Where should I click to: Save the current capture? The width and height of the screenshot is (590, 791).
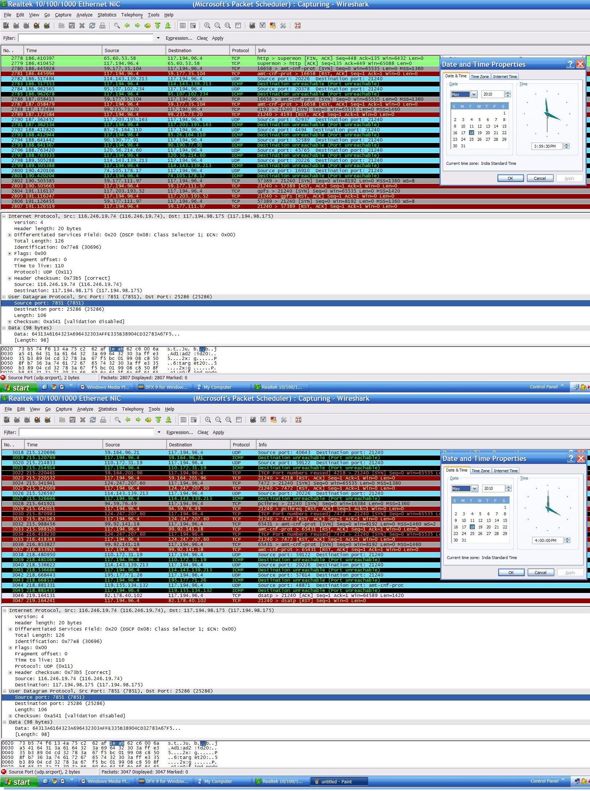71,26
